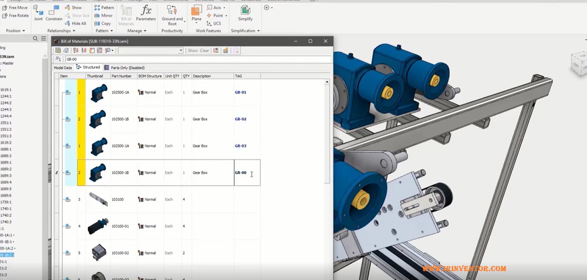Switch to the Structured tab

tap(88, 67)
